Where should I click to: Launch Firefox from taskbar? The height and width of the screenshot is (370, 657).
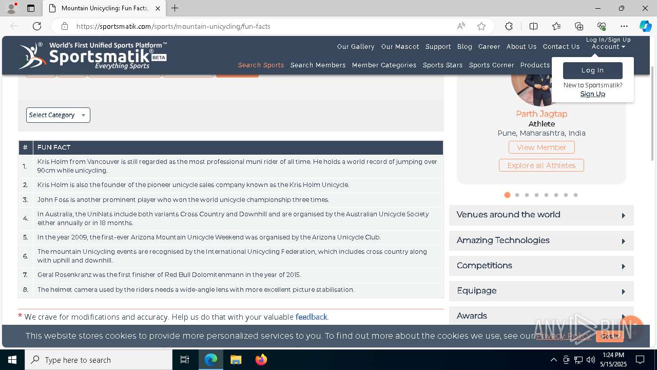(x=261, y=360)
